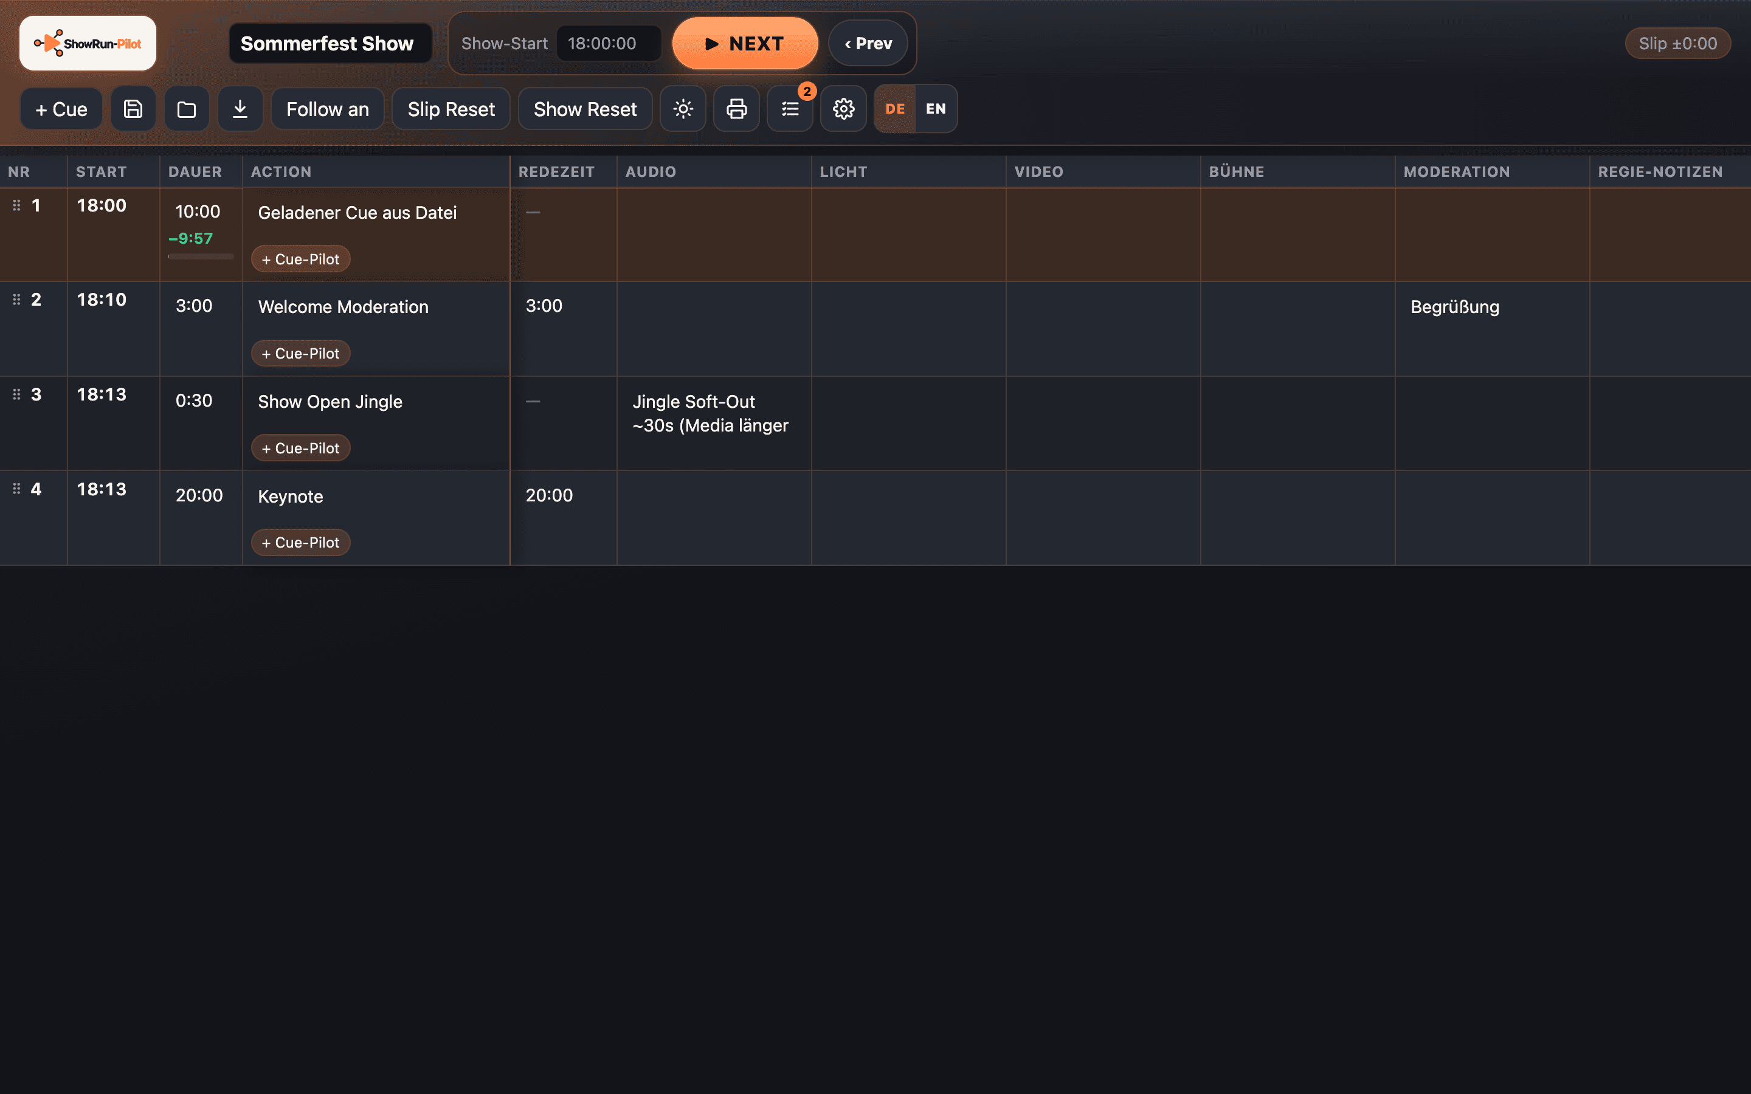This screenshot has width=1751, height=1094.
Task: Click the 10:00 duration of cue 1
Action: 198,212
